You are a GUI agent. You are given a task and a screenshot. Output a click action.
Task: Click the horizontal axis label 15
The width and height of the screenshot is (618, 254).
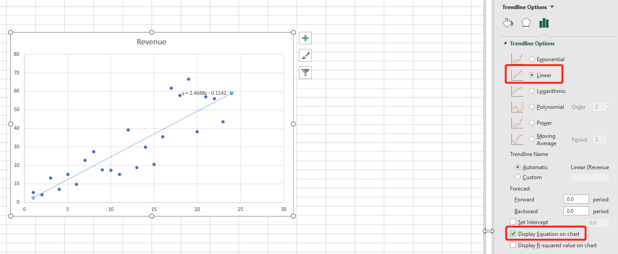[154, 209]
